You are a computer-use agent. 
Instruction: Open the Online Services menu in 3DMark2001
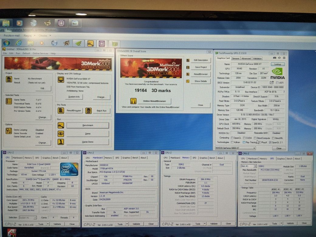[40, 53]
